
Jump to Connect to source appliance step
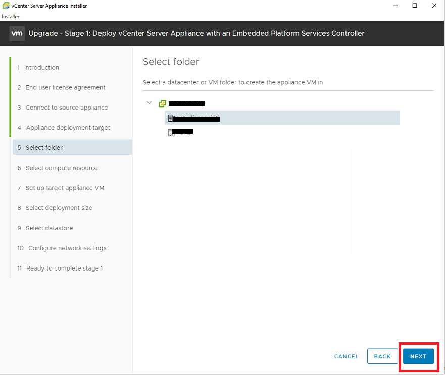66,108
